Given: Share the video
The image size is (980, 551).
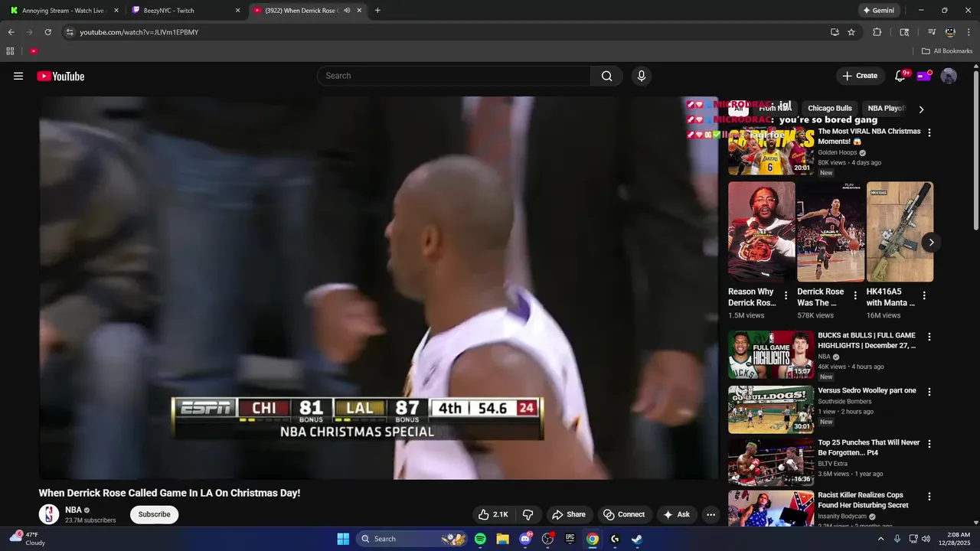Looking at the screenshot, I should (569, 514).
